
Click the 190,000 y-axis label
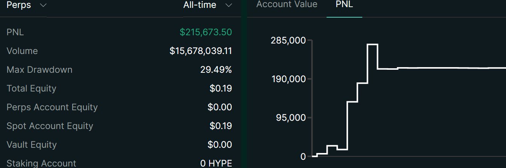pyautogui.click(x=288, y=79)
